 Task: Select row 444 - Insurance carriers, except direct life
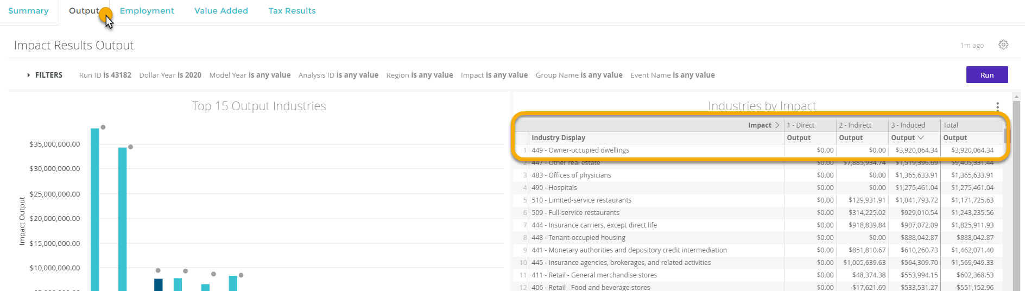coord(758,225)
